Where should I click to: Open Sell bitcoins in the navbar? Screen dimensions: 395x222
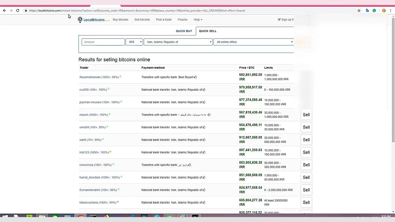[x=142, y=20]
